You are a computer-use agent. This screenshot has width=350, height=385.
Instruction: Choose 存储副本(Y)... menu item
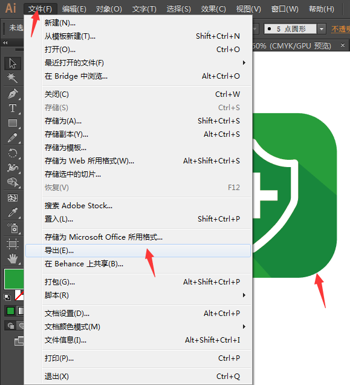(138, 134)
